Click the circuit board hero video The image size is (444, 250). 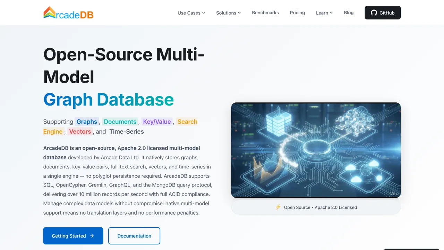pos(316,150)
